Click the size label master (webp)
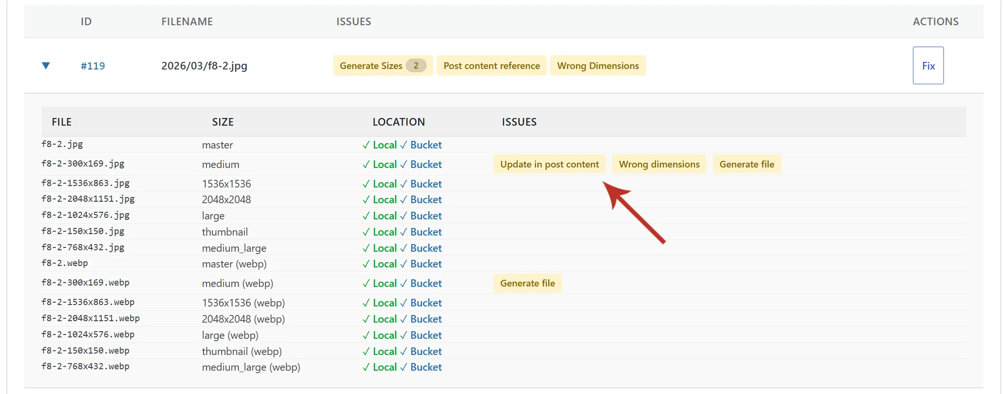1004x394 pixels. (234, 264)
